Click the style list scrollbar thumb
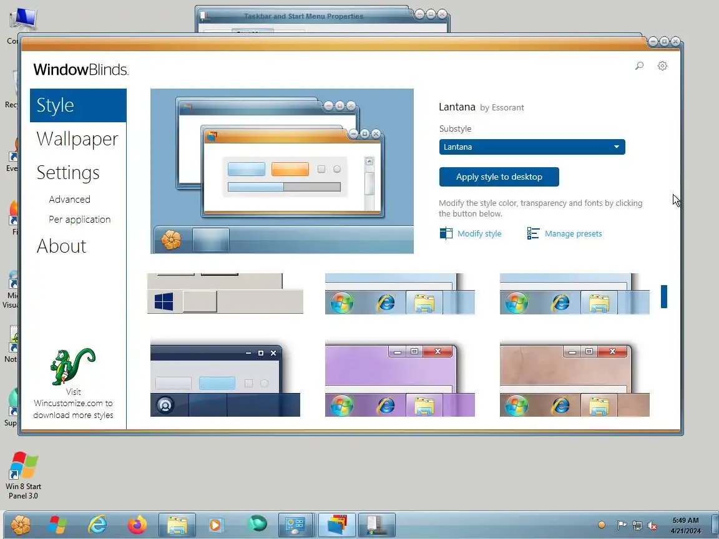Viewport: 719px width, 539px height. (664, 296)
